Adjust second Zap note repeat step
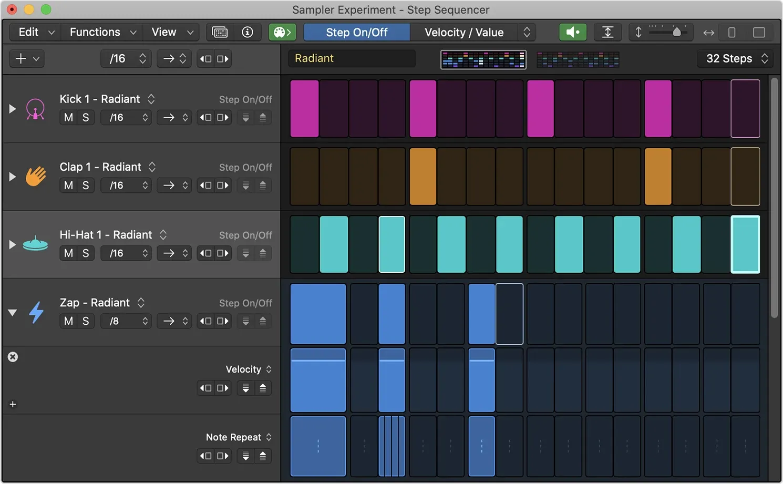783x484 pixels. tap(391, 446)
